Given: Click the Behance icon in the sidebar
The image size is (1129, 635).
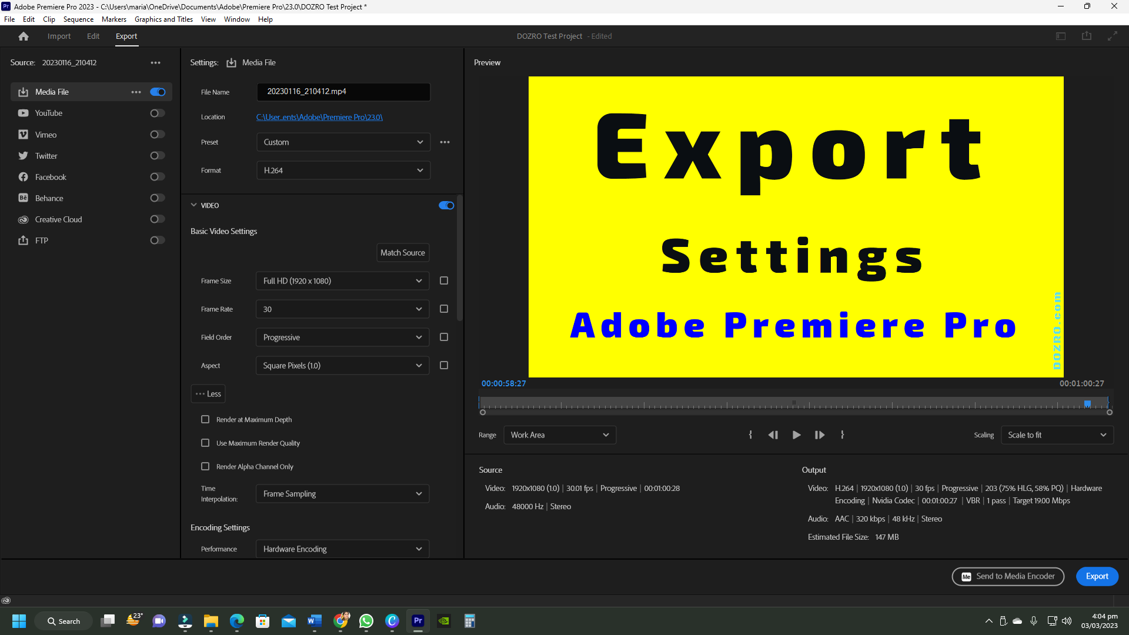Looking at the screenshot, I should pyautogui.click(x=23, y=198).
